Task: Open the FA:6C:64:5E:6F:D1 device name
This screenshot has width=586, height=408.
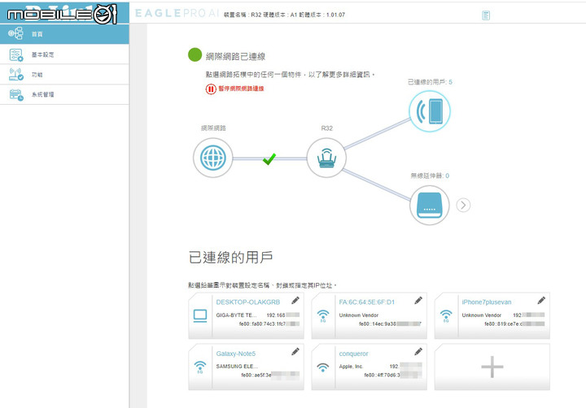Action: (x=366, y=302)
